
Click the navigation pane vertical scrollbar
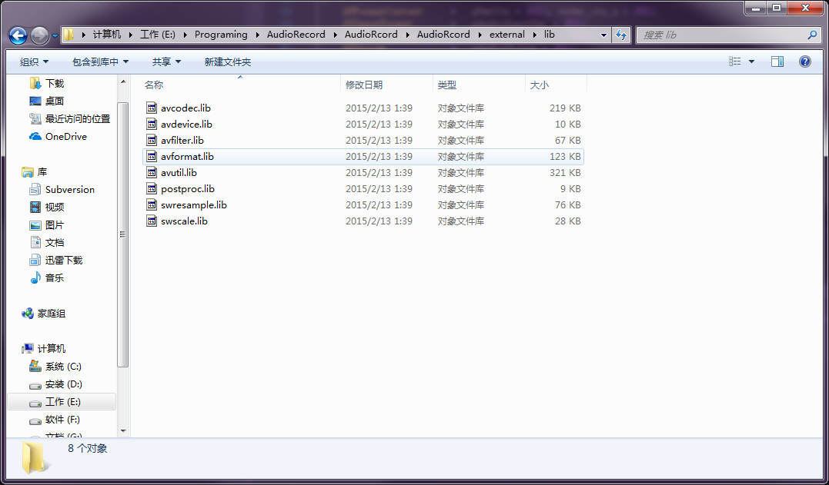tap(122, 234)
